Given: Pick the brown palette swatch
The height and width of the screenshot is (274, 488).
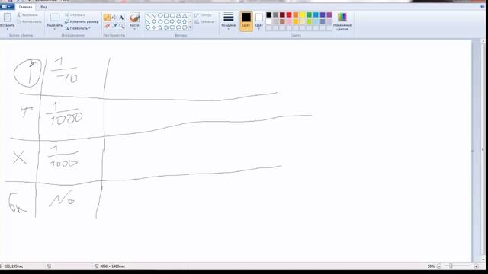Looking at the screenshot, I should click(282, 21).
